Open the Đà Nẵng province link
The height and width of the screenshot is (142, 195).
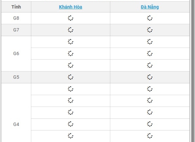pos(150,7)
